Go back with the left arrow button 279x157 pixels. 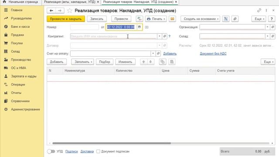click(51, 10)
